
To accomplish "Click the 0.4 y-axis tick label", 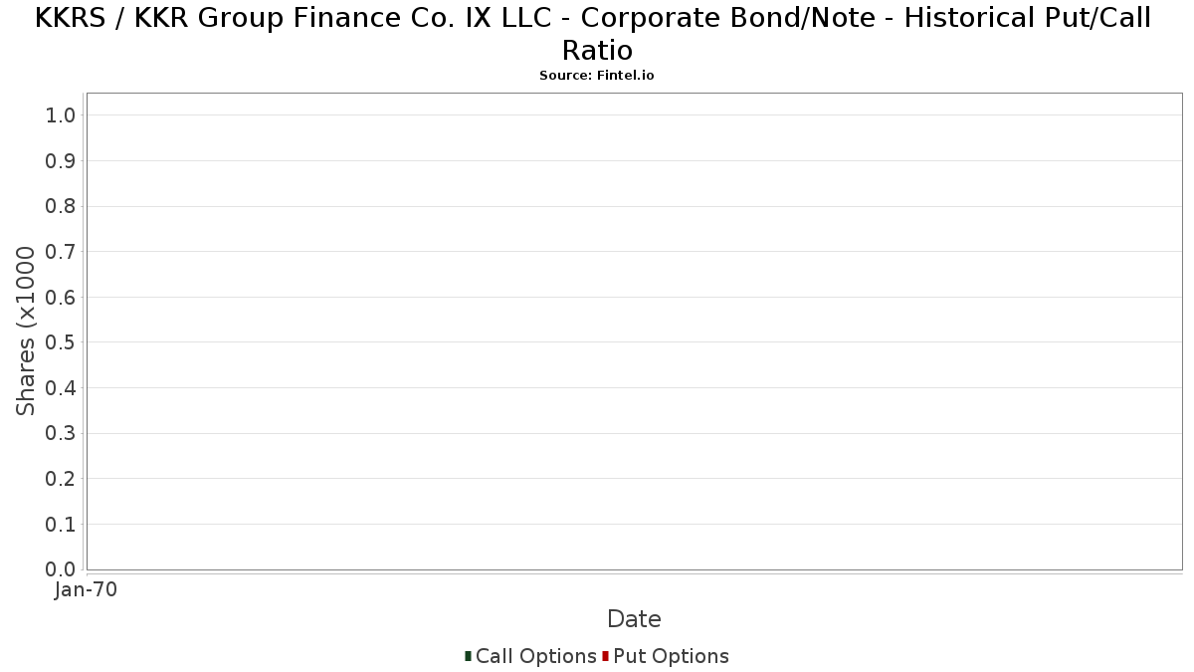I will tap(61, 388).
